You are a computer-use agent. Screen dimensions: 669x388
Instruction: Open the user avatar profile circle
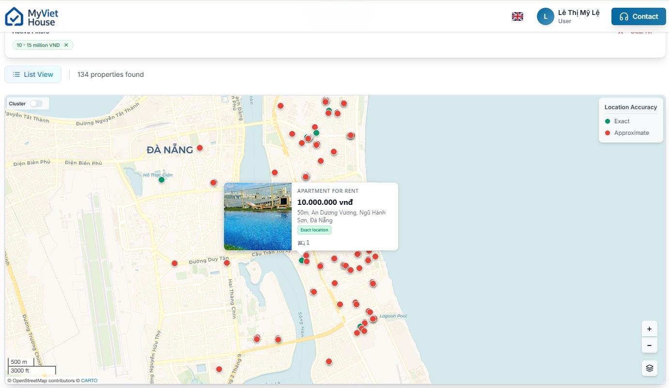(545, 16)
